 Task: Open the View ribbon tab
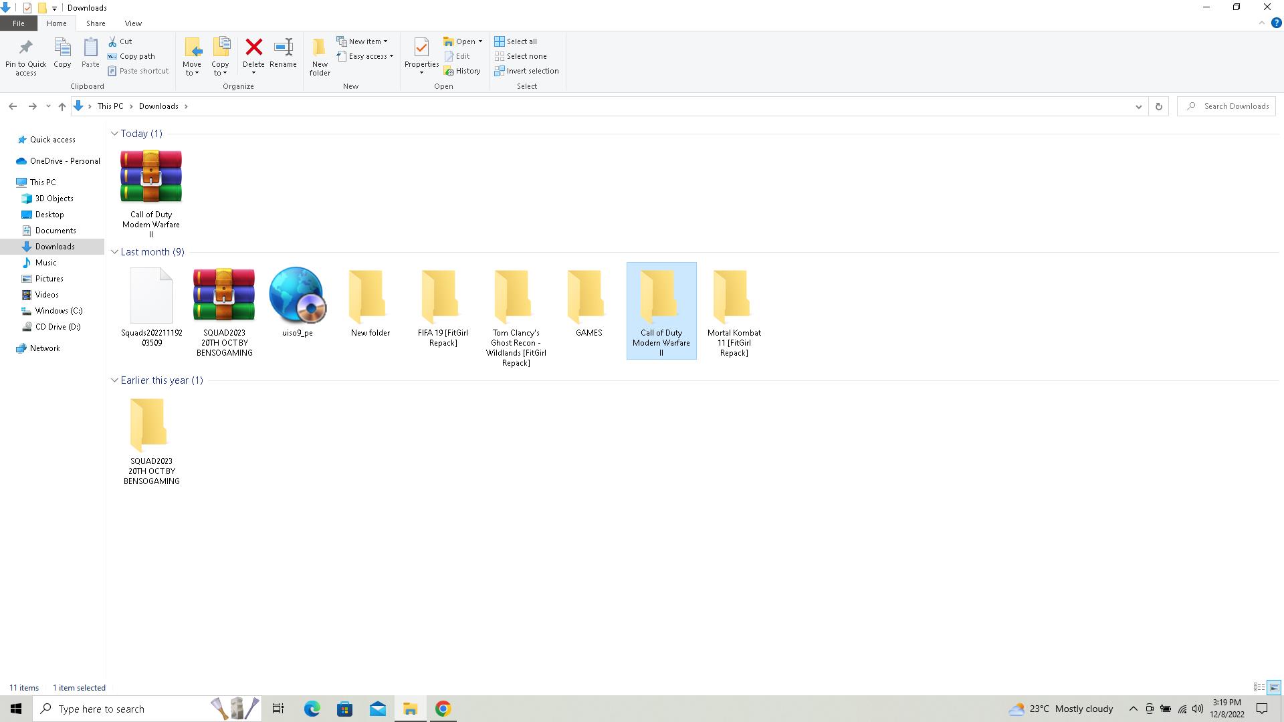pos(133,23)
